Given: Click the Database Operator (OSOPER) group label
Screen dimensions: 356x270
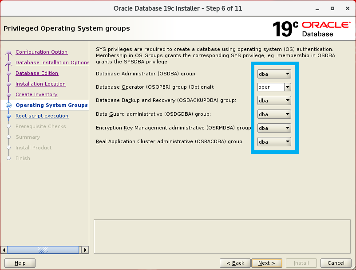Looking at the screenshot, I should click(155, 87).
